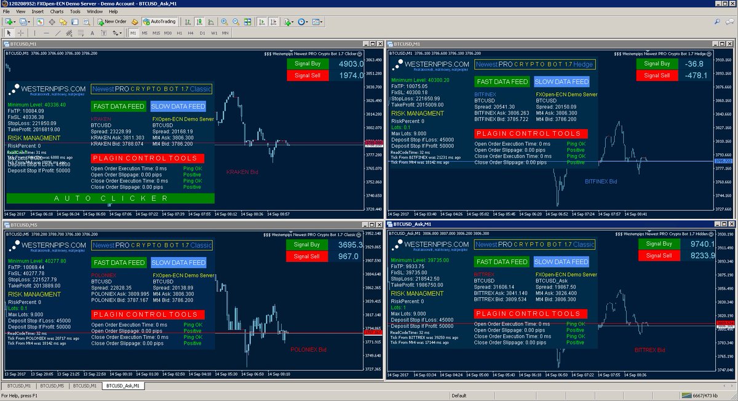Open the Profiles toolbar dropdown

point(25,22)
